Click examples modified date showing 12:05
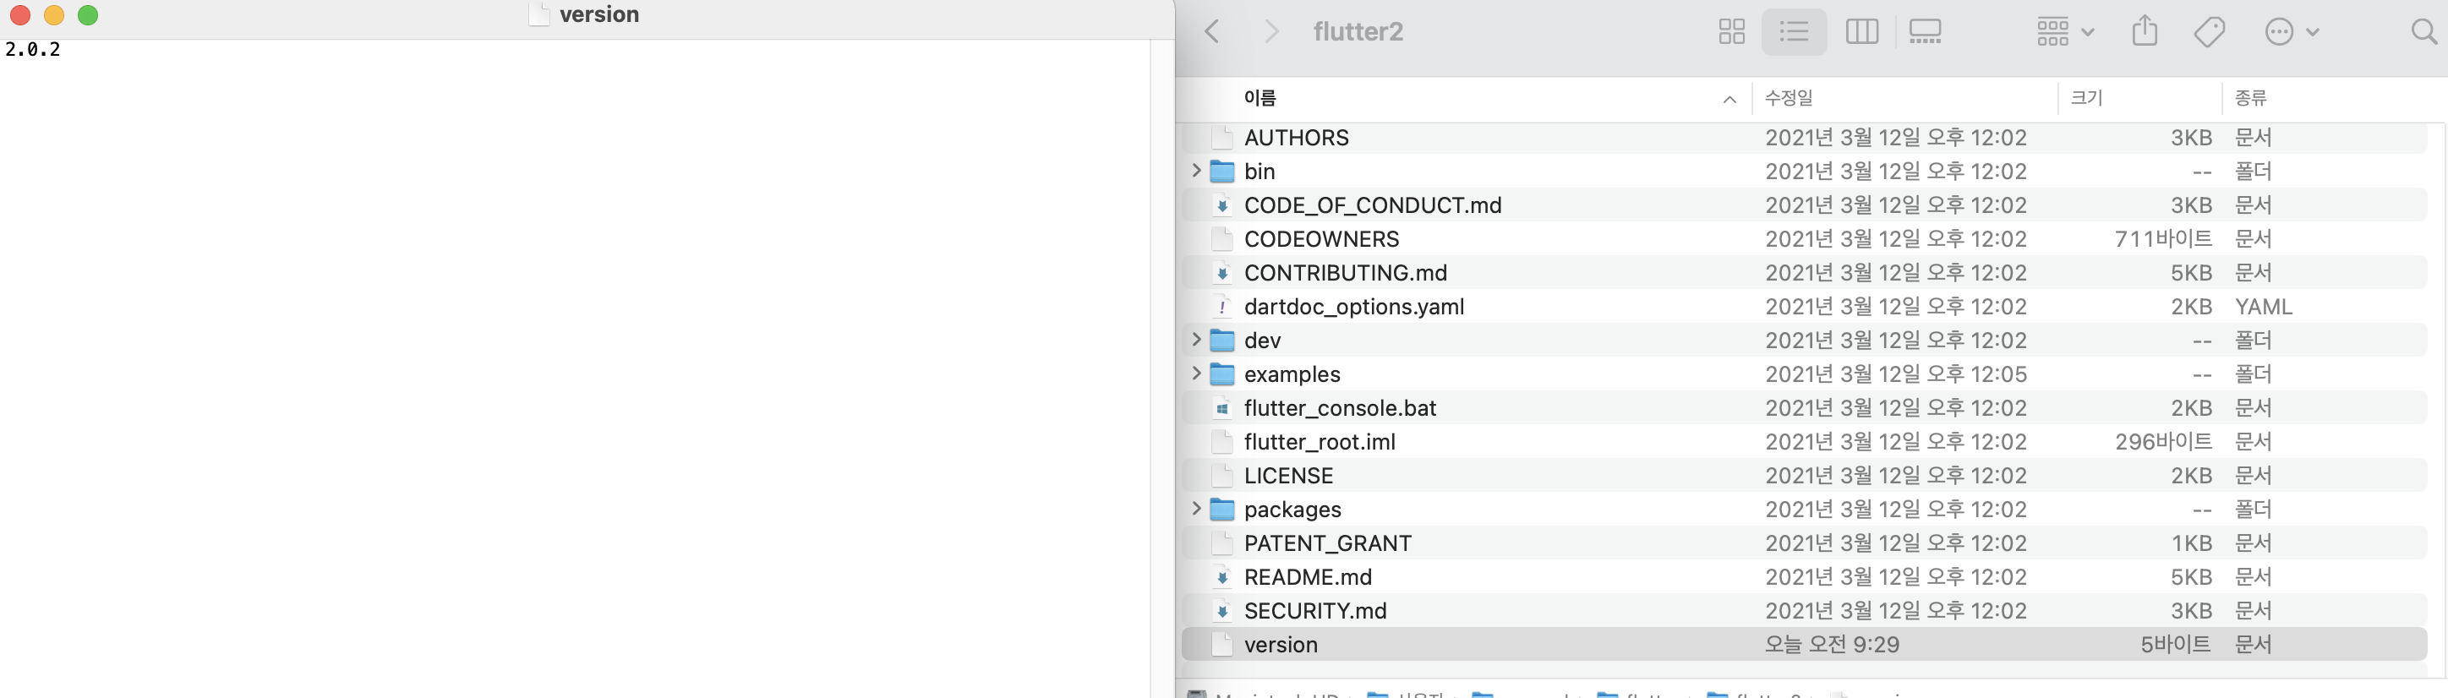The width and height of the screenshot is (2448, 698). [1896, 374]
